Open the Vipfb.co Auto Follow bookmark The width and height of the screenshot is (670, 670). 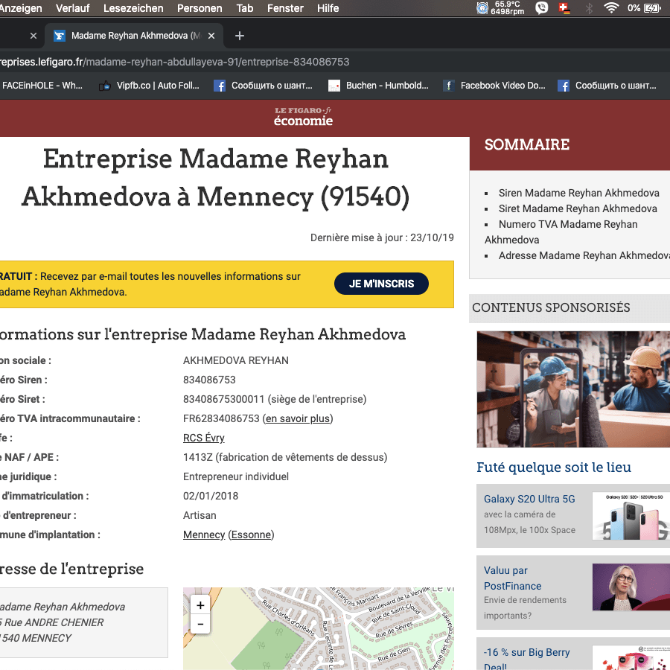[x=149, y=86]
